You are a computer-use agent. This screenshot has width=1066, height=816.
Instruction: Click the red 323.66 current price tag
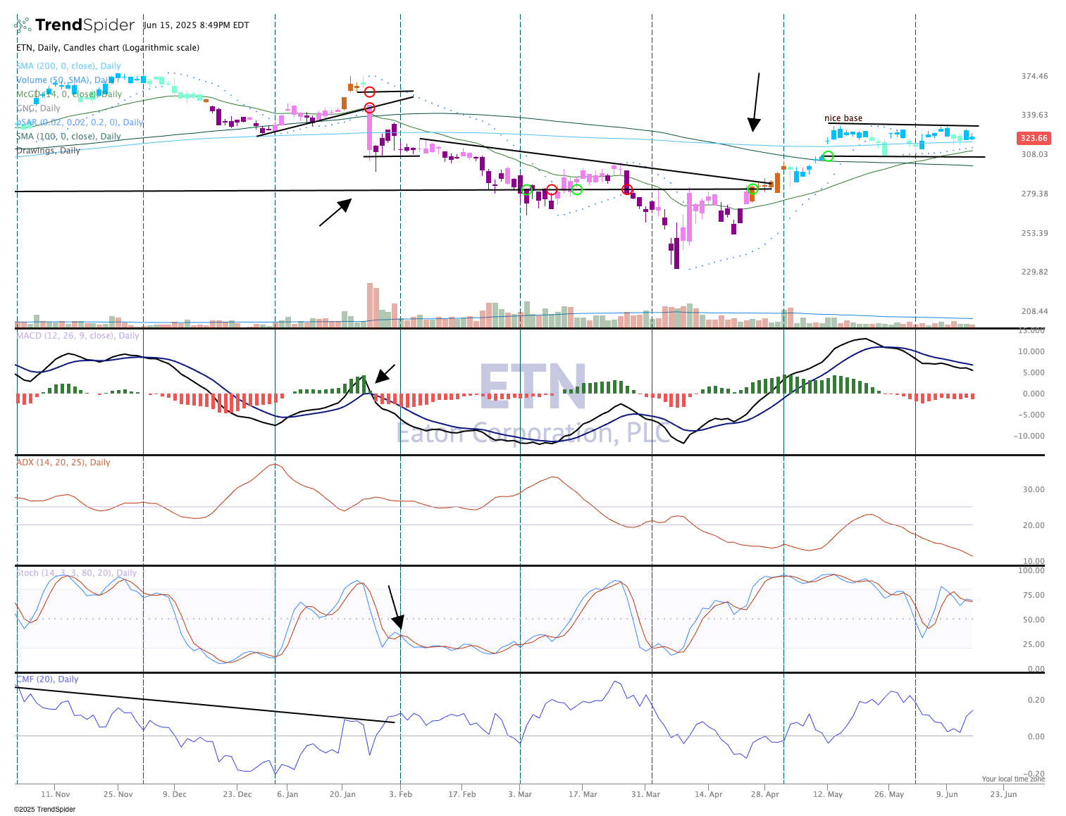1034,139
